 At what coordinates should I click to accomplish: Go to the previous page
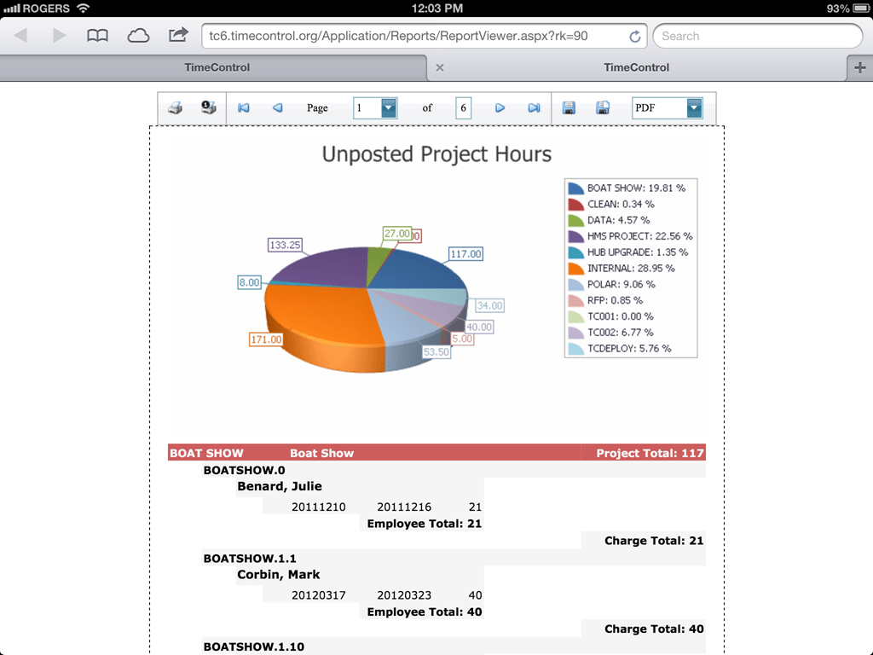[x=276, y=107]
